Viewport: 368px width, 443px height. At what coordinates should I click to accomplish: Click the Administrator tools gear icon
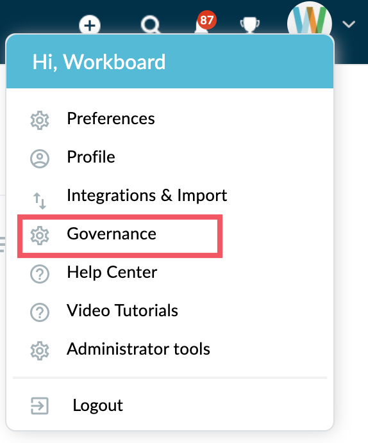click(40, 351)
